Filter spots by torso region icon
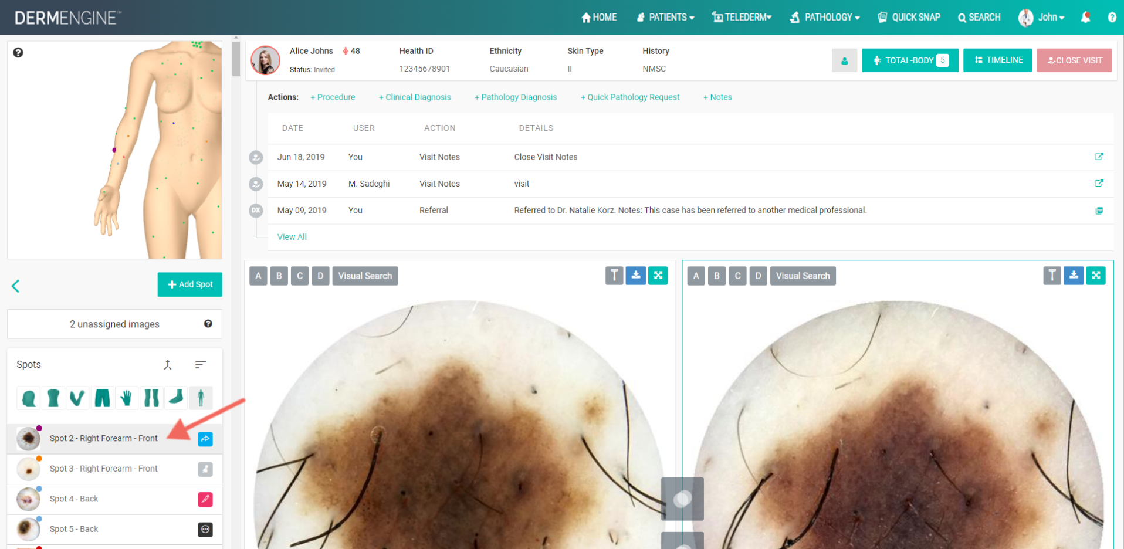Viewport: 1124px width, 549px height. tap(53, 398)
